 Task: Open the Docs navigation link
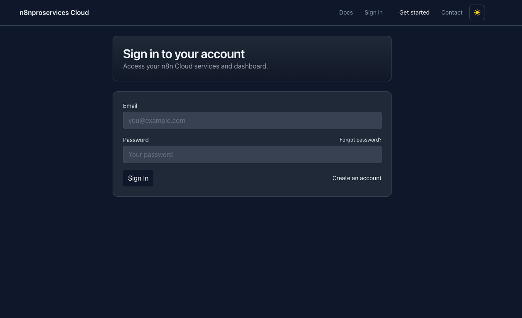[346, 12]
